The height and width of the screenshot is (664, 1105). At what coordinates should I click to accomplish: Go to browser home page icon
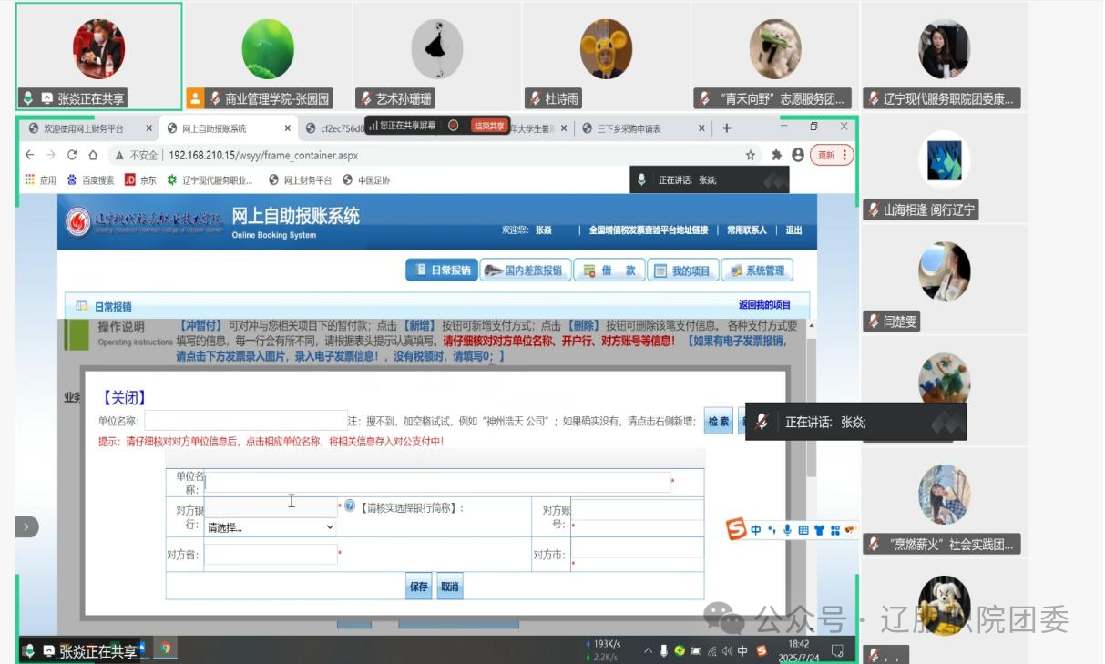(93, 155)
